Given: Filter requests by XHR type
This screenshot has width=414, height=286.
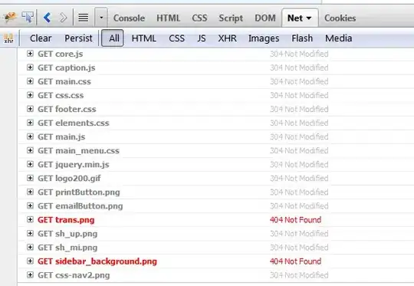Looking at the screenshot, I should point(228,38).
